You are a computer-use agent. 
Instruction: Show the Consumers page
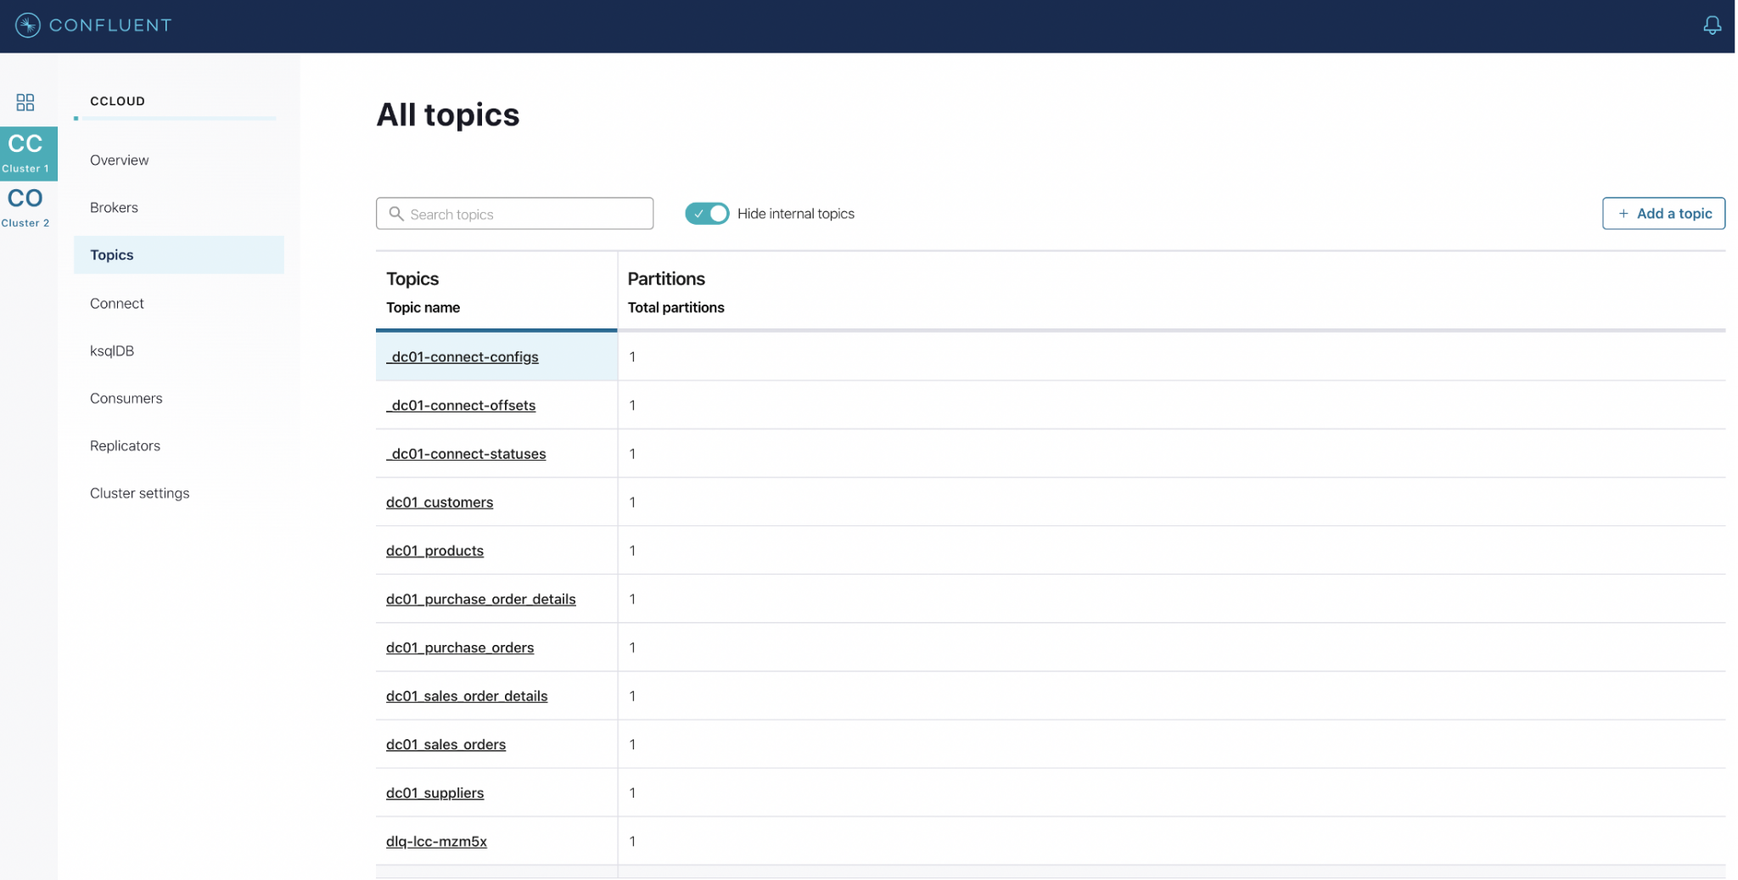pyautogui.click(x=126, y=399)
